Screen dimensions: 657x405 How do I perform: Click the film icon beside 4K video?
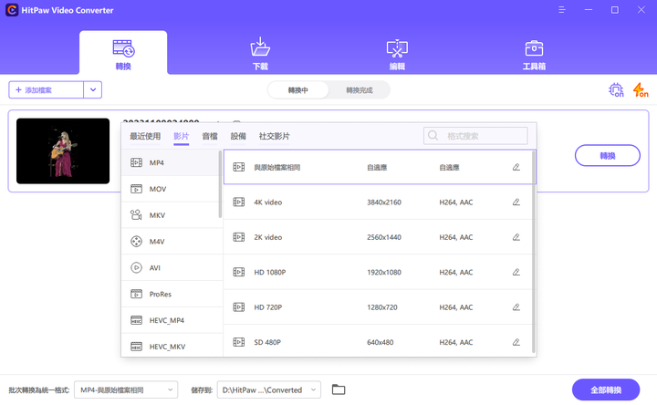point(239,202)
